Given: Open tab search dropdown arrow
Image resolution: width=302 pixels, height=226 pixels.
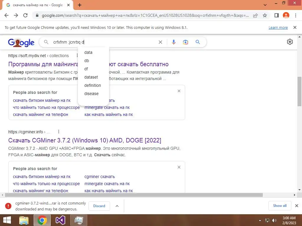Looking at the screenshot, I should pyautogui.click(x=265, y=5).
